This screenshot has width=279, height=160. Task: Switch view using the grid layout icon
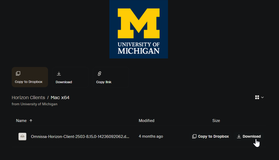click(257, 97)
